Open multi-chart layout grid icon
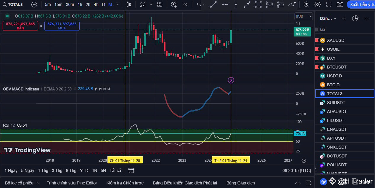The height and width of the screenshot is (188, 375). coord(160,5)
